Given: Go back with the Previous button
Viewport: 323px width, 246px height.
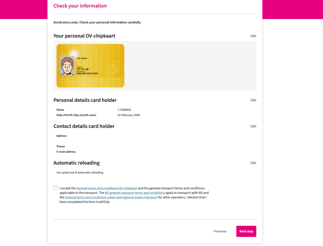Looking at the screenshot, I should coord(220,231).
